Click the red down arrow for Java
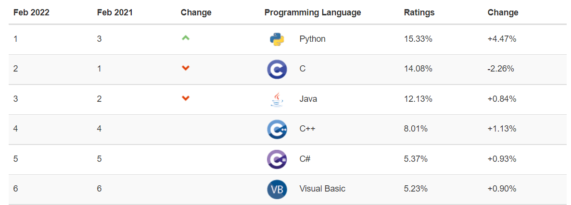 point(186,98)
